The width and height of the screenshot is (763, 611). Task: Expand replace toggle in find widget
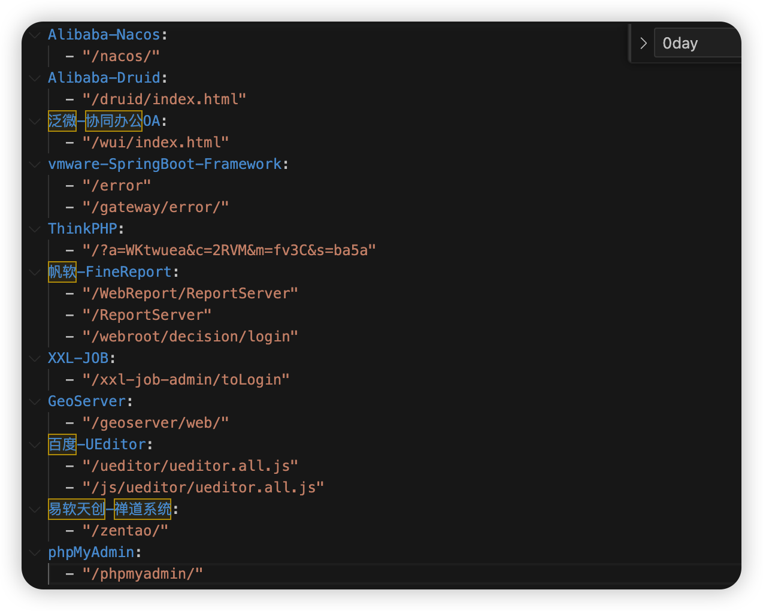pos(643,43)
